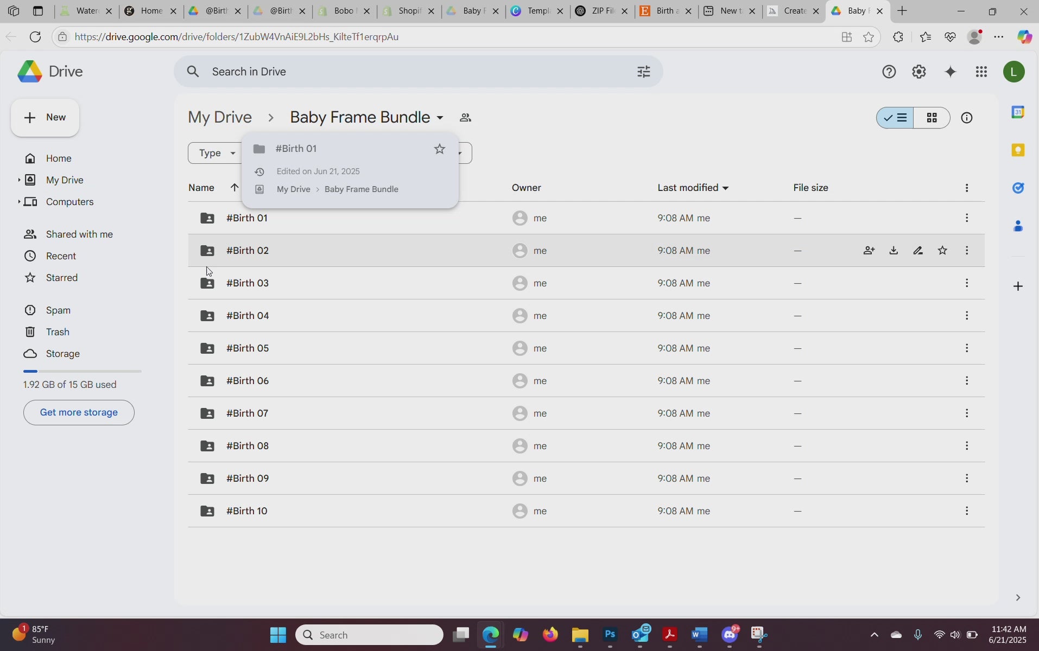Switch to Shopify browser tab
This screenshot has width=1039, height=651.
(410, 11)
